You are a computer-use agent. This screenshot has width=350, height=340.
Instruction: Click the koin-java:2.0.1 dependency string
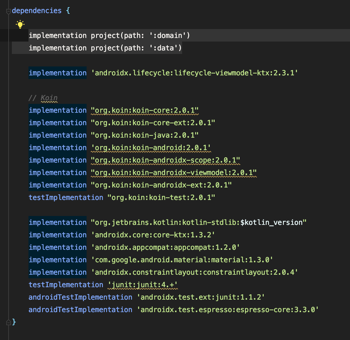click(145, 135)
